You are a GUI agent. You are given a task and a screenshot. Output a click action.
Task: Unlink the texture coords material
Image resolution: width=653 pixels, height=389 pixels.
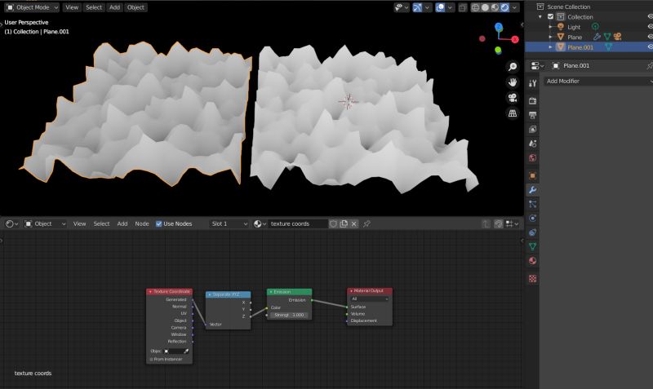[x=354, y=223]
